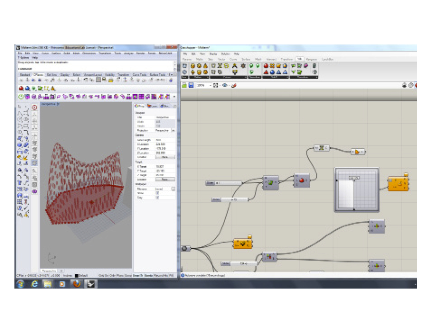Click the Place button under Target location
The width and height of the screenshot is (432, 333).
165,179
